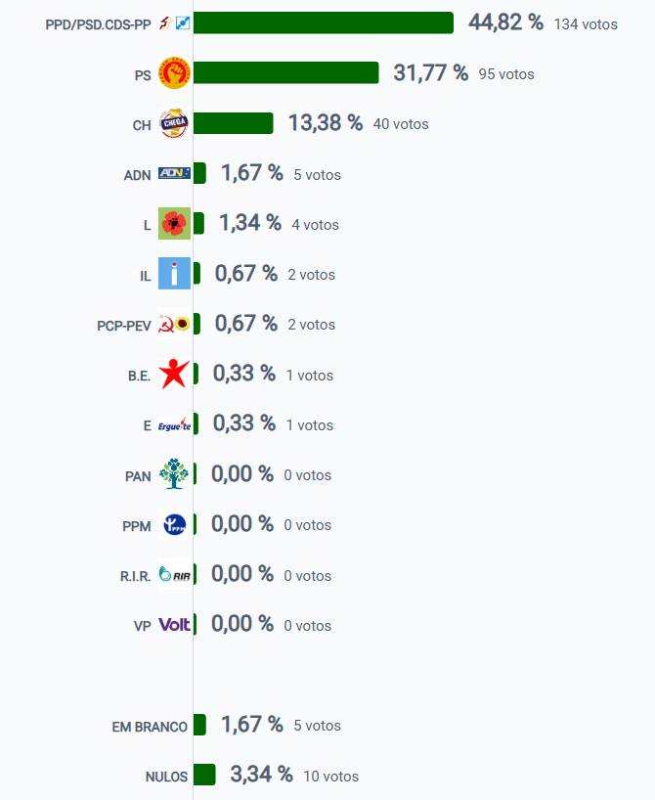Image resolution: width=655 pixels, height=800 pixels.
Task: Select the PAN tree logo
Action: (174, 474)
